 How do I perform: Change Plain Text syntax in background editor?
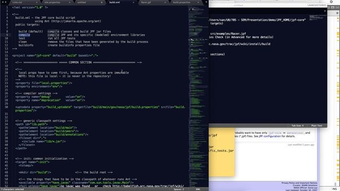[317, 126]
